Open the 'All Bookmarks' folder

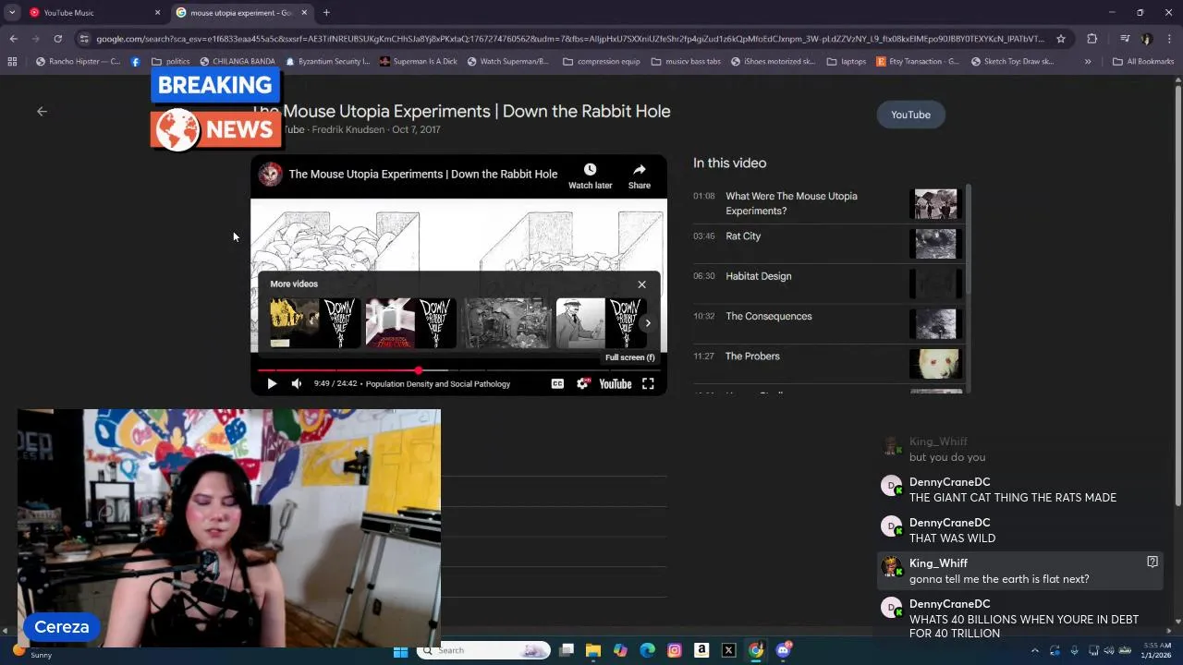[1143, 62]
